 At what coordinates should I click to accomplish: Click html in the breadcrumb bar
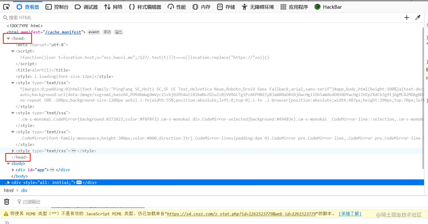(9, 190)
